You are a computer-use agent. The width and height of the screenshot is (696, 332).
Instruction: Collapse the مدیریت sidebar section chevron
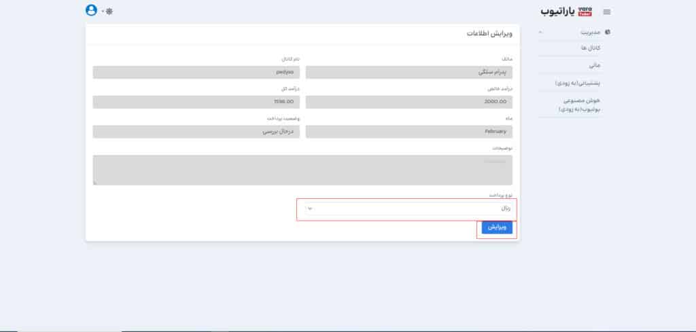(x=540, y=32)
